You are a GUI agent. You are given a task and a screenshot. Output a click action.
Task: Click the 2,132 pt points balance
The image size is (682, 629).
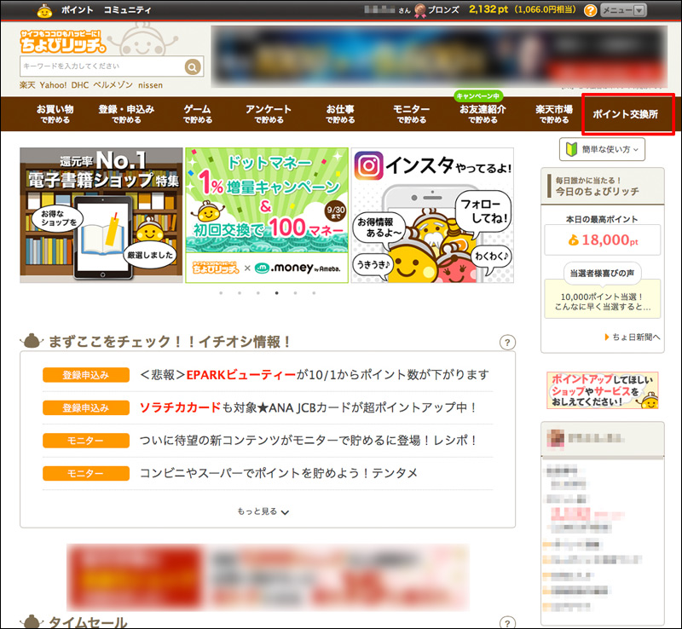tap(488, 9)
